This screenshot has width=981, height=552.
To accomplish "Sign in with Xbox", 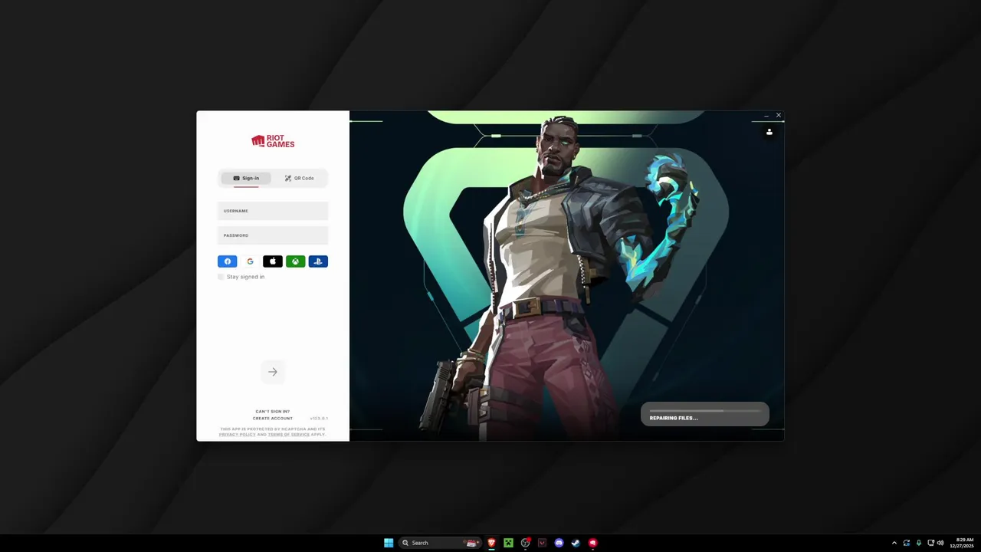I will (295, 261).
